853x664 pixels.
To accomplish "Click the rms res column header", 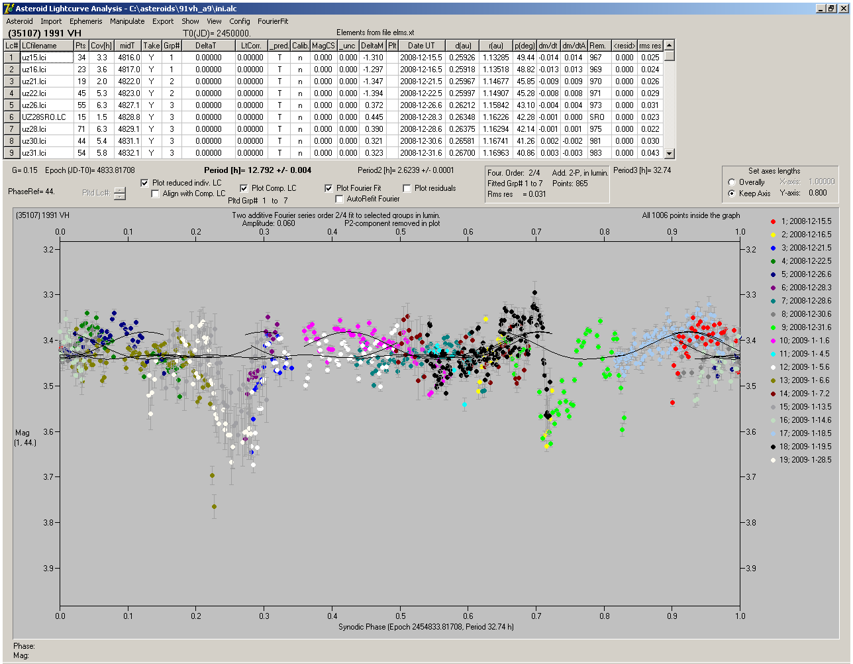I will point(650,46).
